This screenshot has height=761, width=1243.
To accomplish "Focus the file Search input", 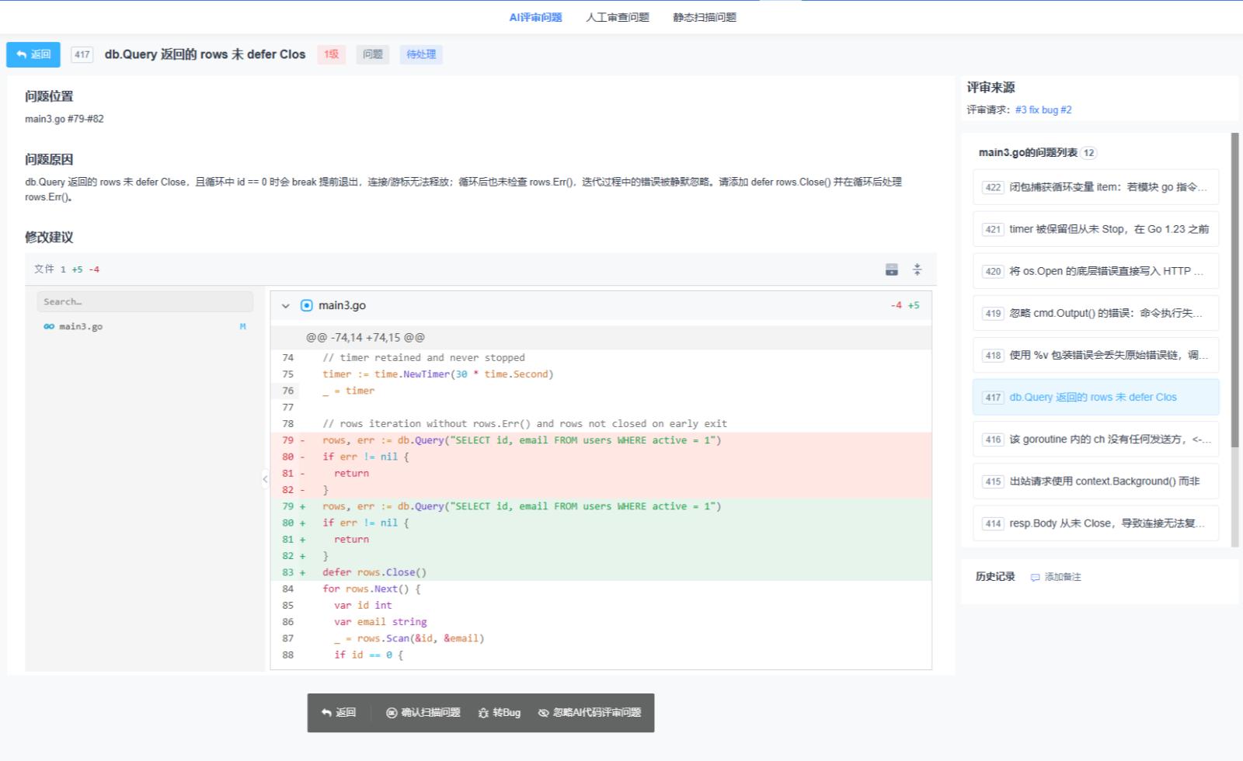I will pos(145,301).
